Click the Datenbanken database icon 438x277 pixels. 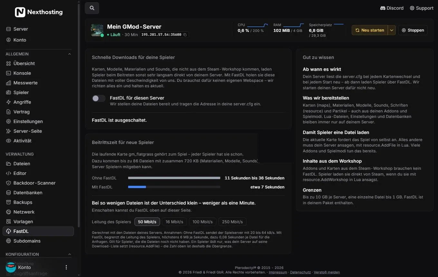pos(9,193)
